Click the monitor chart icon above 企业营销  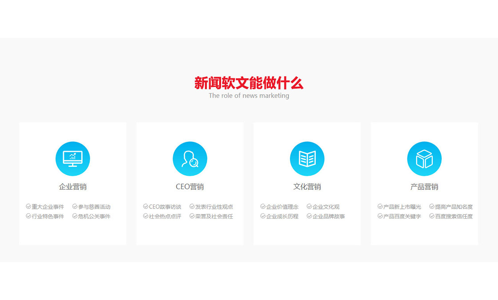tap(73, 159)
